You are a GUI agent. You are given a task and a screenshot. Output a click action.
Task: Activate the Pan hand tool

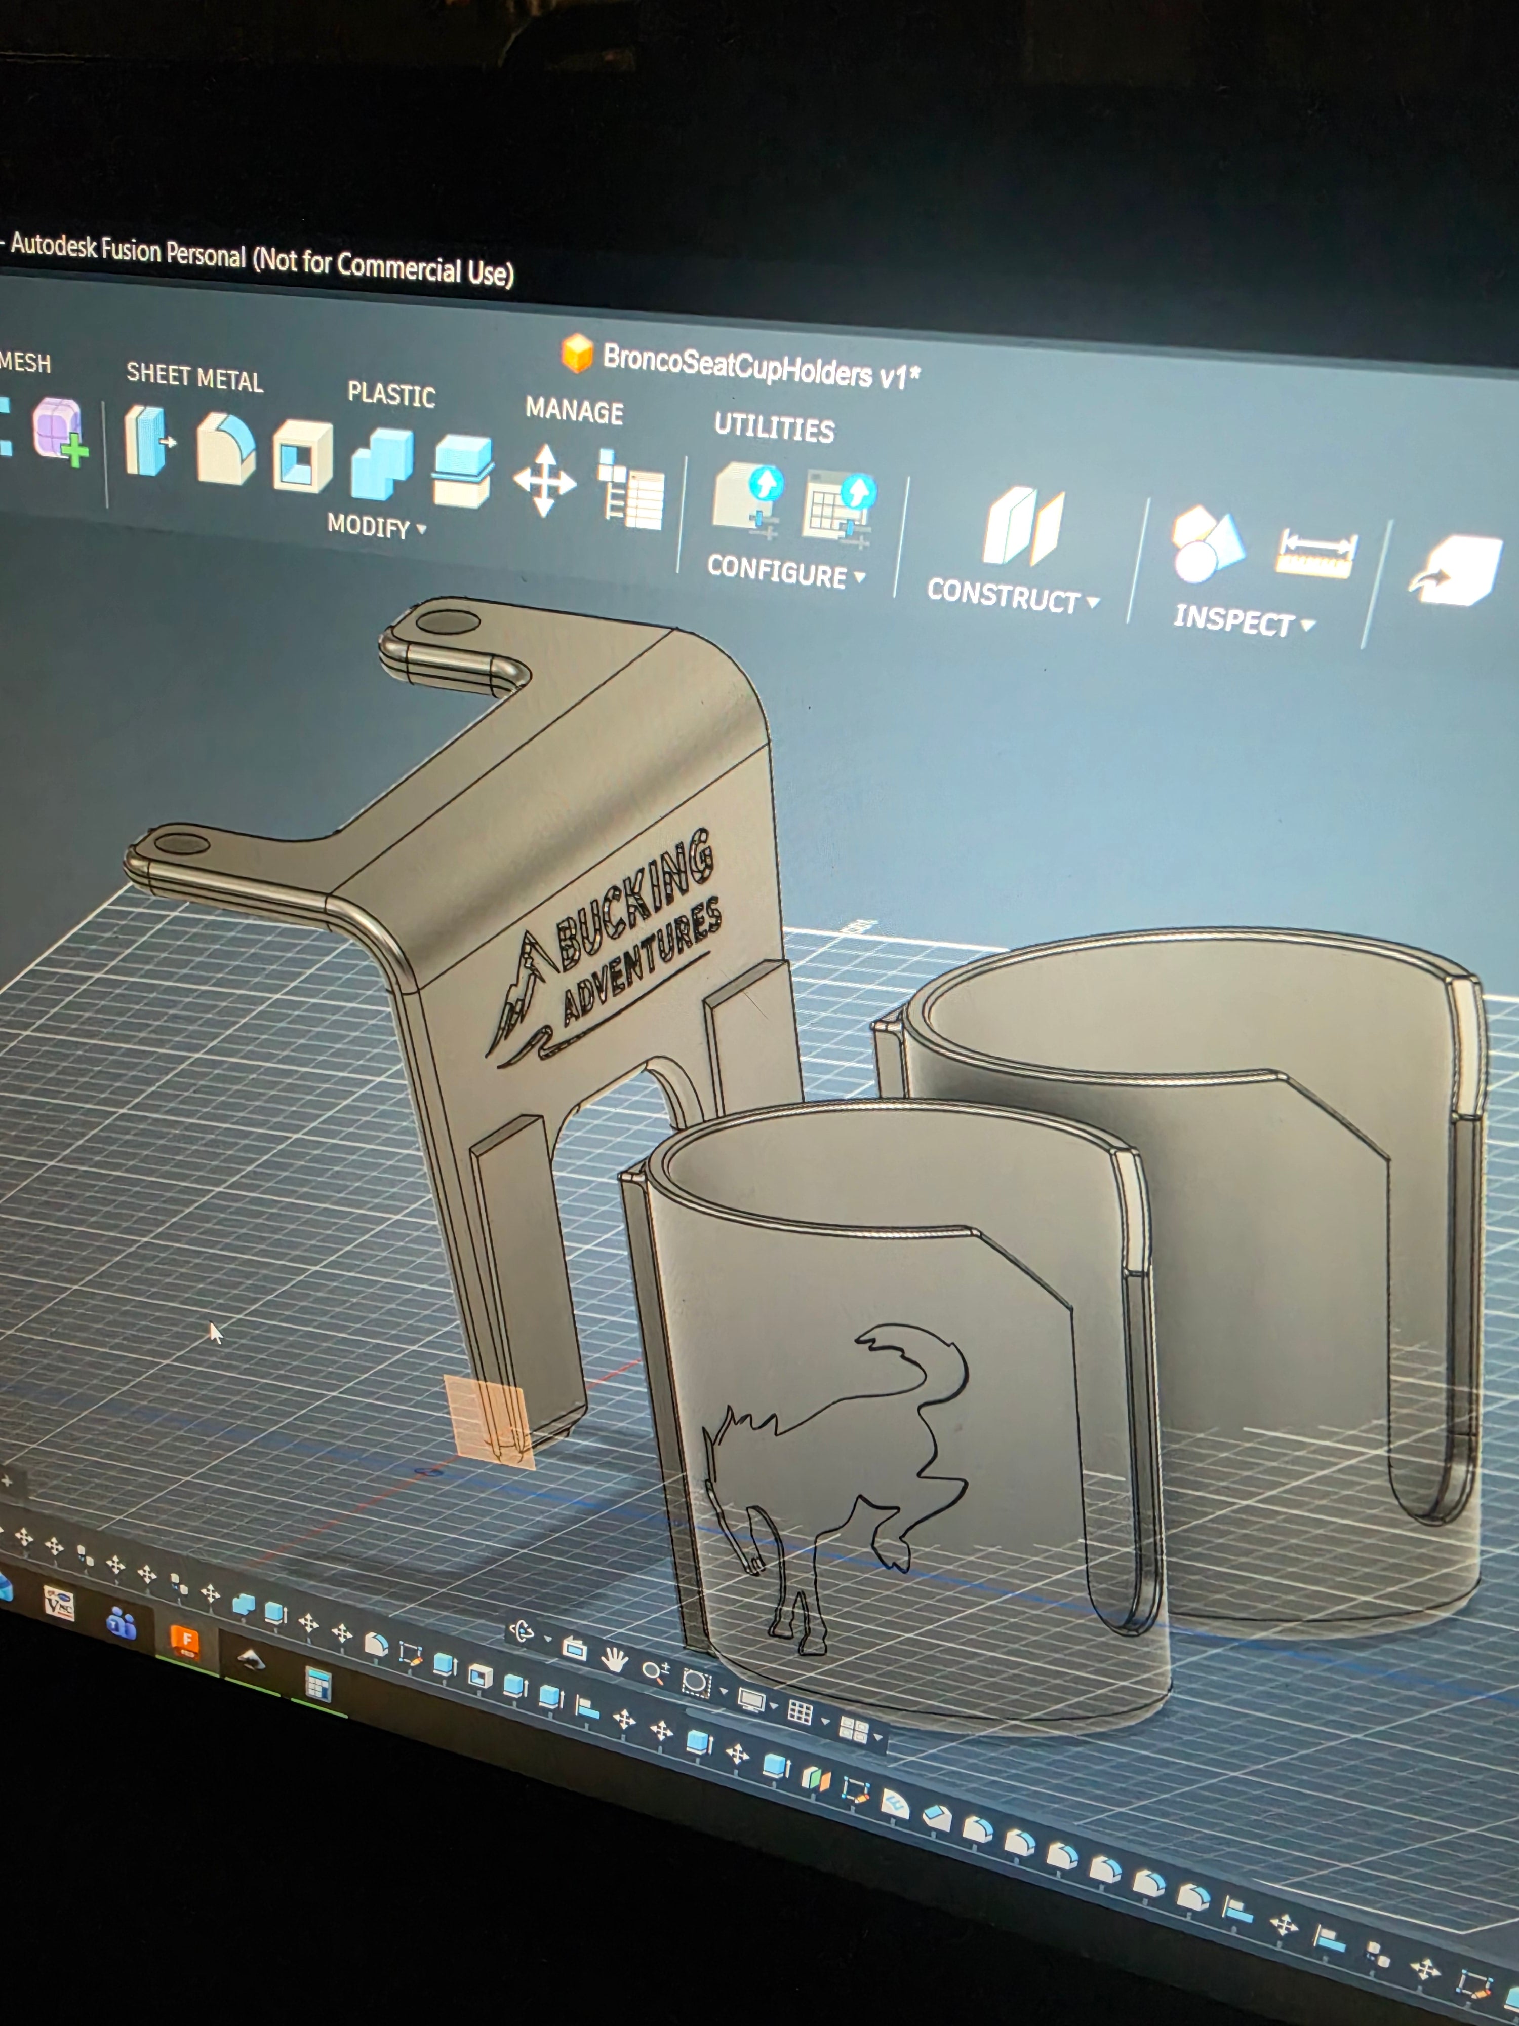click(x=614, y=1660)
